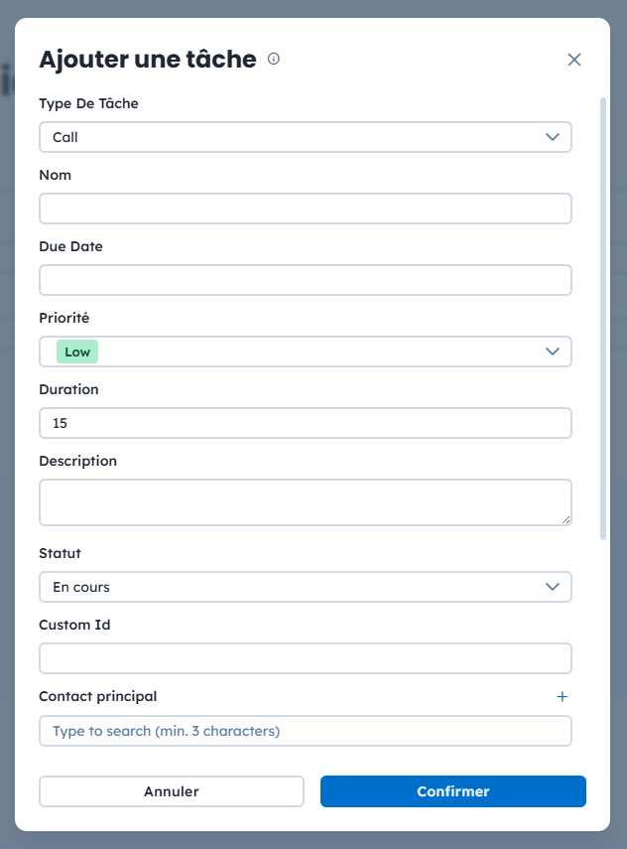Image resolution: width=627 pixels, height=849 pixels.
Task: Expand the Priorité dropdown chevron
Action: click(x=553, y=352)
